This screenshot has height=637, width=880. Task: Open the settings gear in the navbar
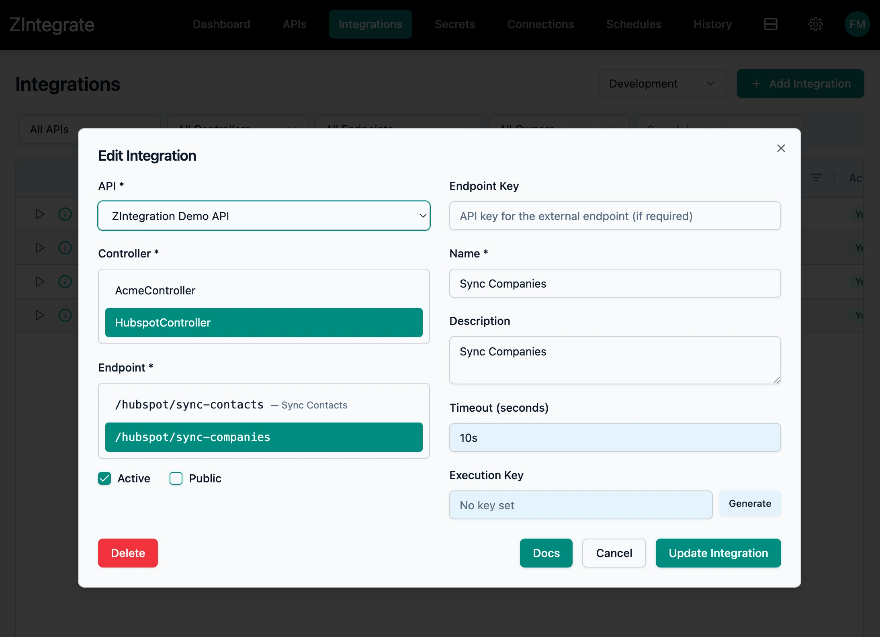tap(816, 24)
